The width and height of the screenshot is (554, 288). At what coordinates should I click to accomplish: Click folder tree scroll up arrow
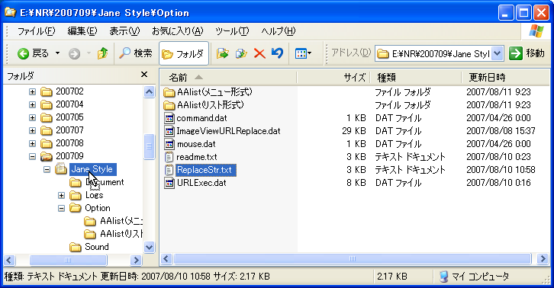(149, 92)
